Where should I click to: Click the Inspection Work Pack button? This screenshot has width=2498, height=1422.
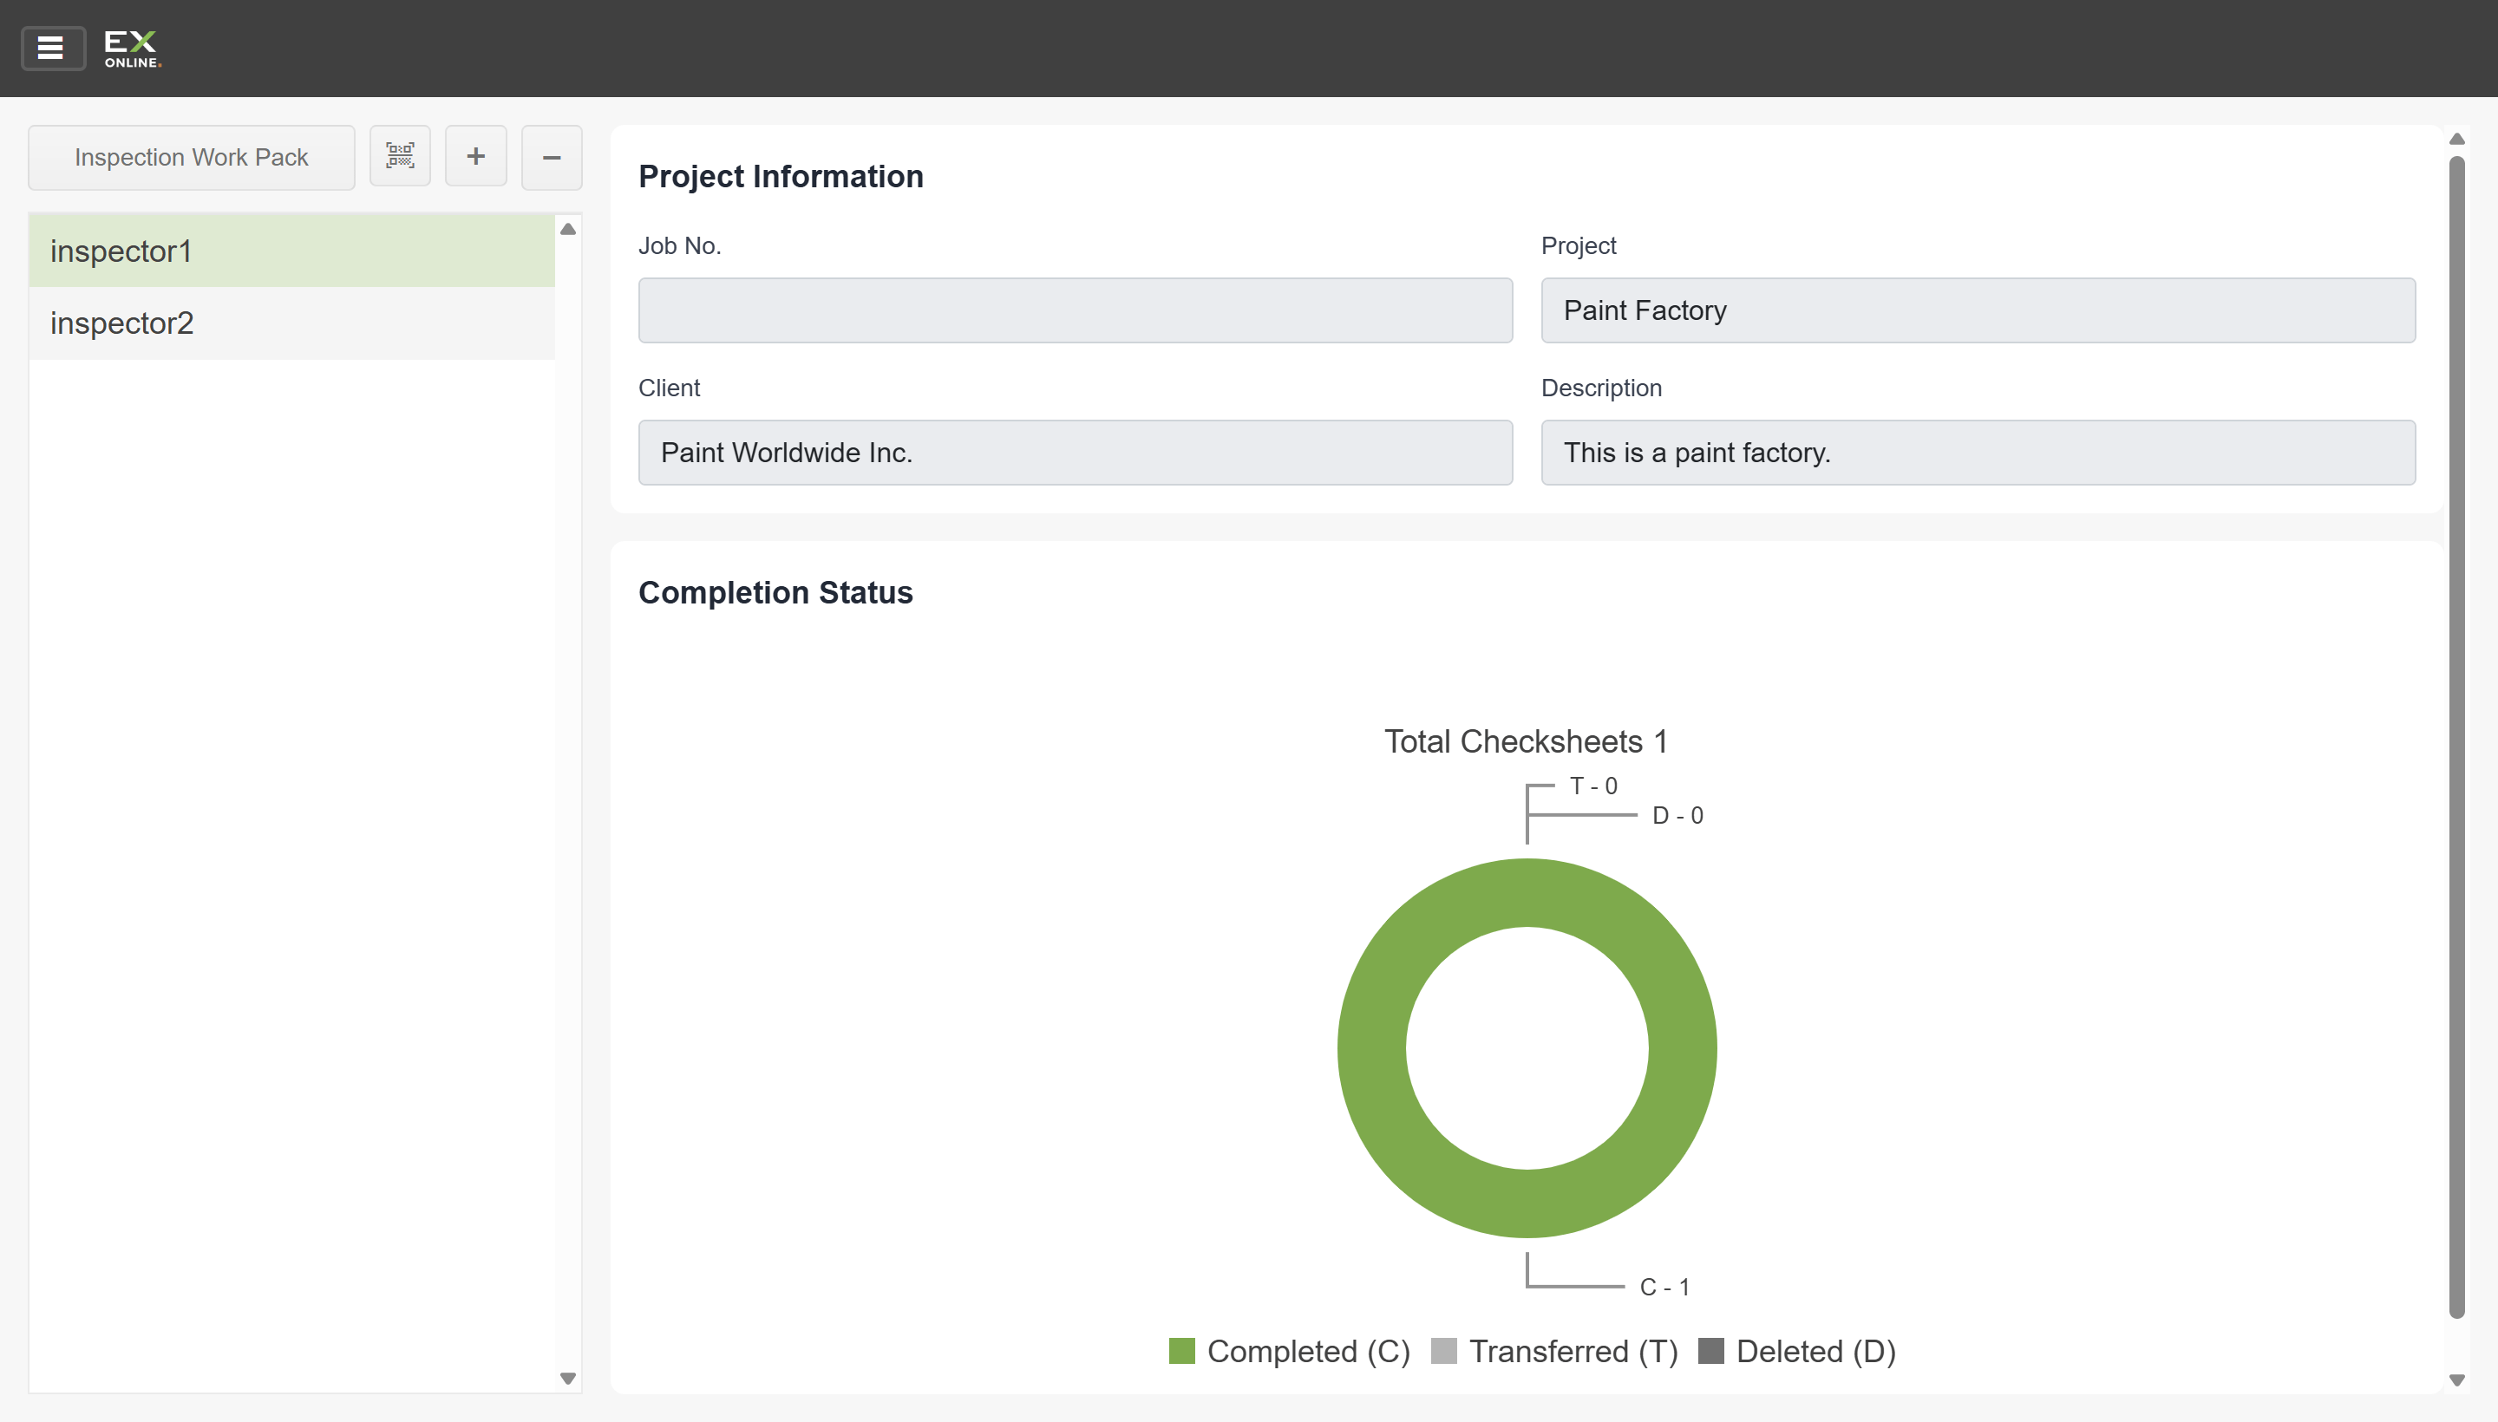pyautogui.click(x=192, y=157)
